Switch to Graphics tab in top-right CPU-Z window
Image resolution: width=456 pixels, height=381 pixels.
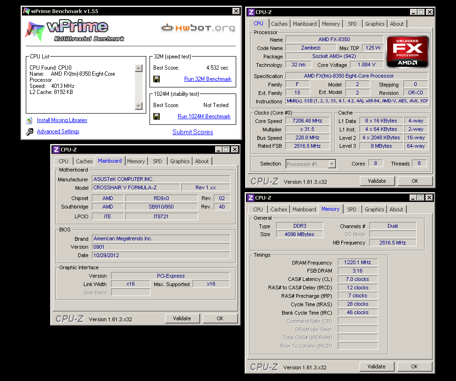[375, 24]
